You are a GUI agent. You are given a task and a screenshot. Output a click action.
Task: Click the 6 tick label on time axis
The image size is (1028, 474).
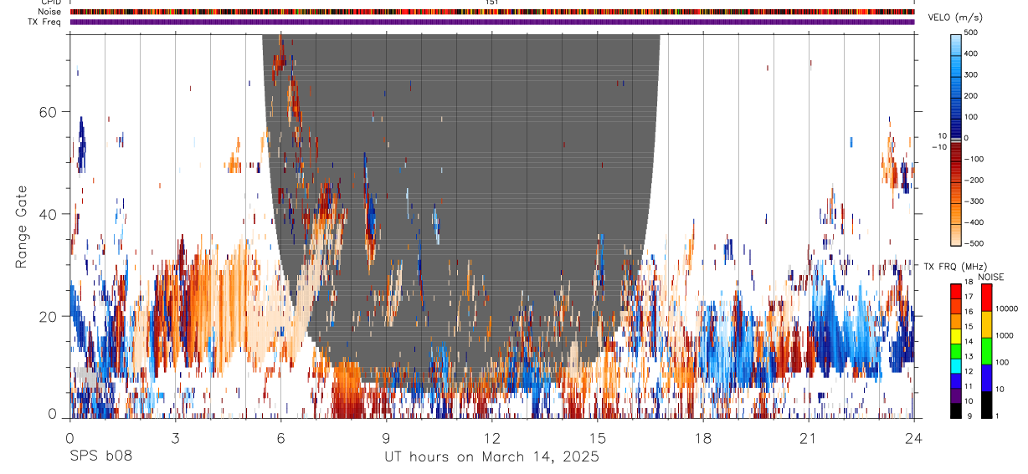pos(280,437)
